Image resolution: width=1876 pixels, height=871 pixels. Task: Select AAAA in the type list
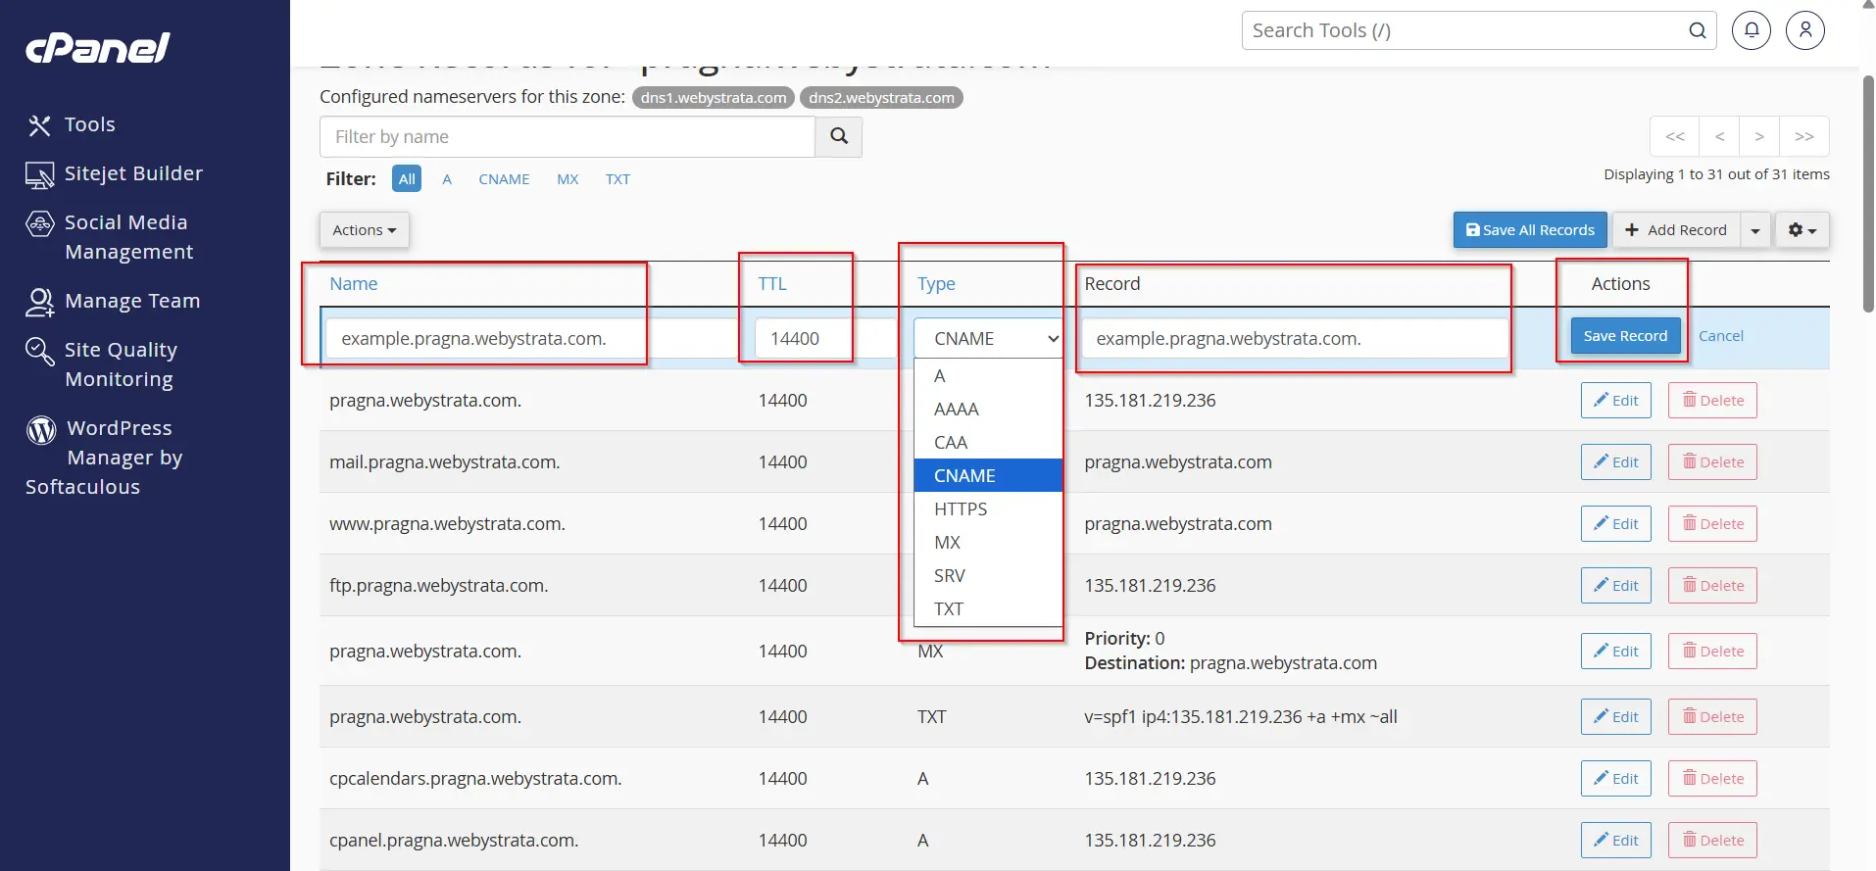pos(988,410)
